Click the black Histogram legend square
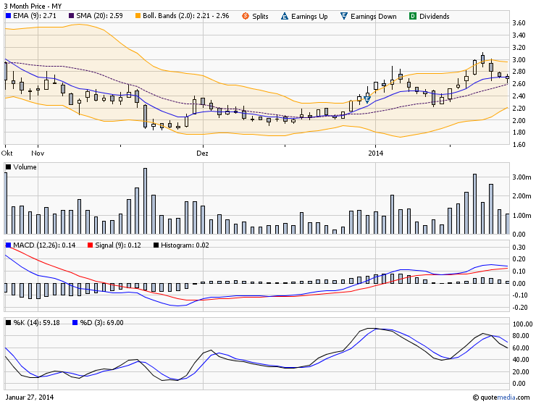 click(x=156, y=245)
